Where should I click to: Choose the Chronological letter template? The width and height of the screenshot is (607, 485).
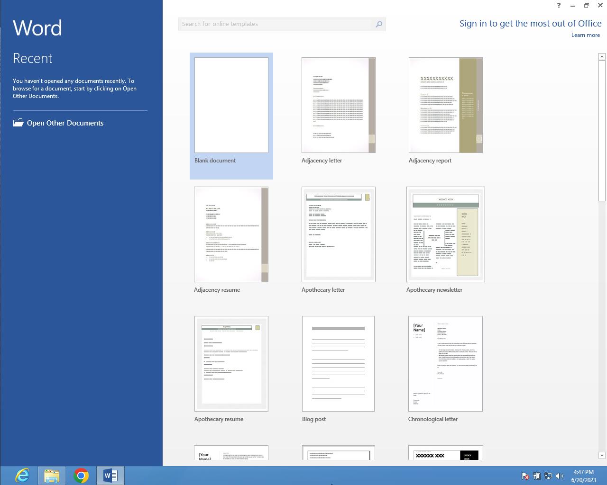click(x=445, y=364)
